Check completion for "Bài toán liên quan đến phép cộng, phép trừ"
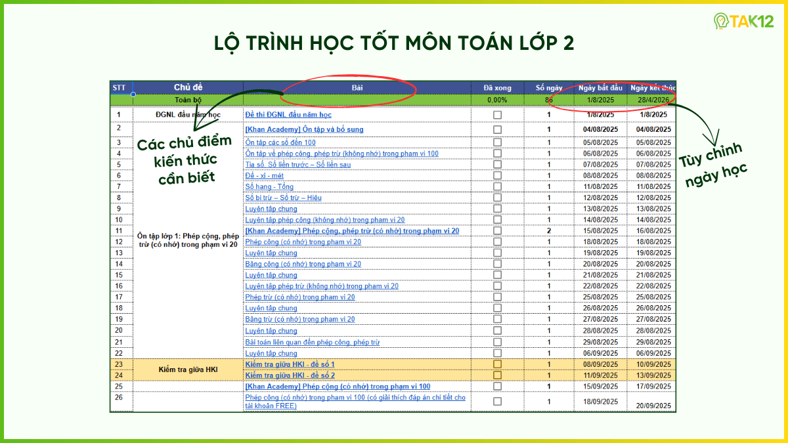The image size is (788, 443). [x=497, y=341]
